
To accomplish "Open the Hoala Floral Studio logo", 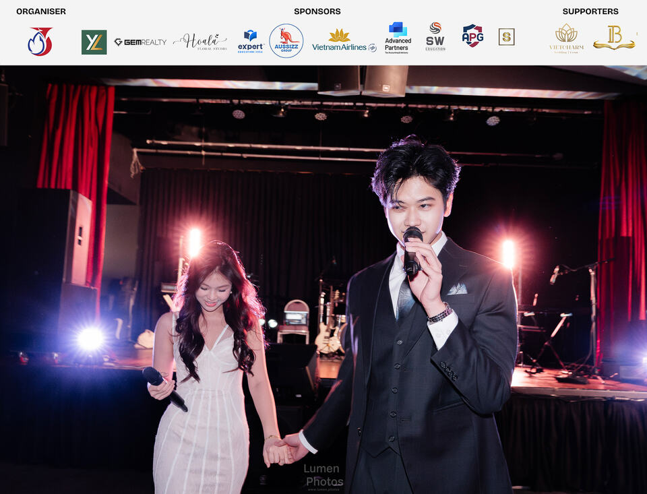I will coord(200,42).
